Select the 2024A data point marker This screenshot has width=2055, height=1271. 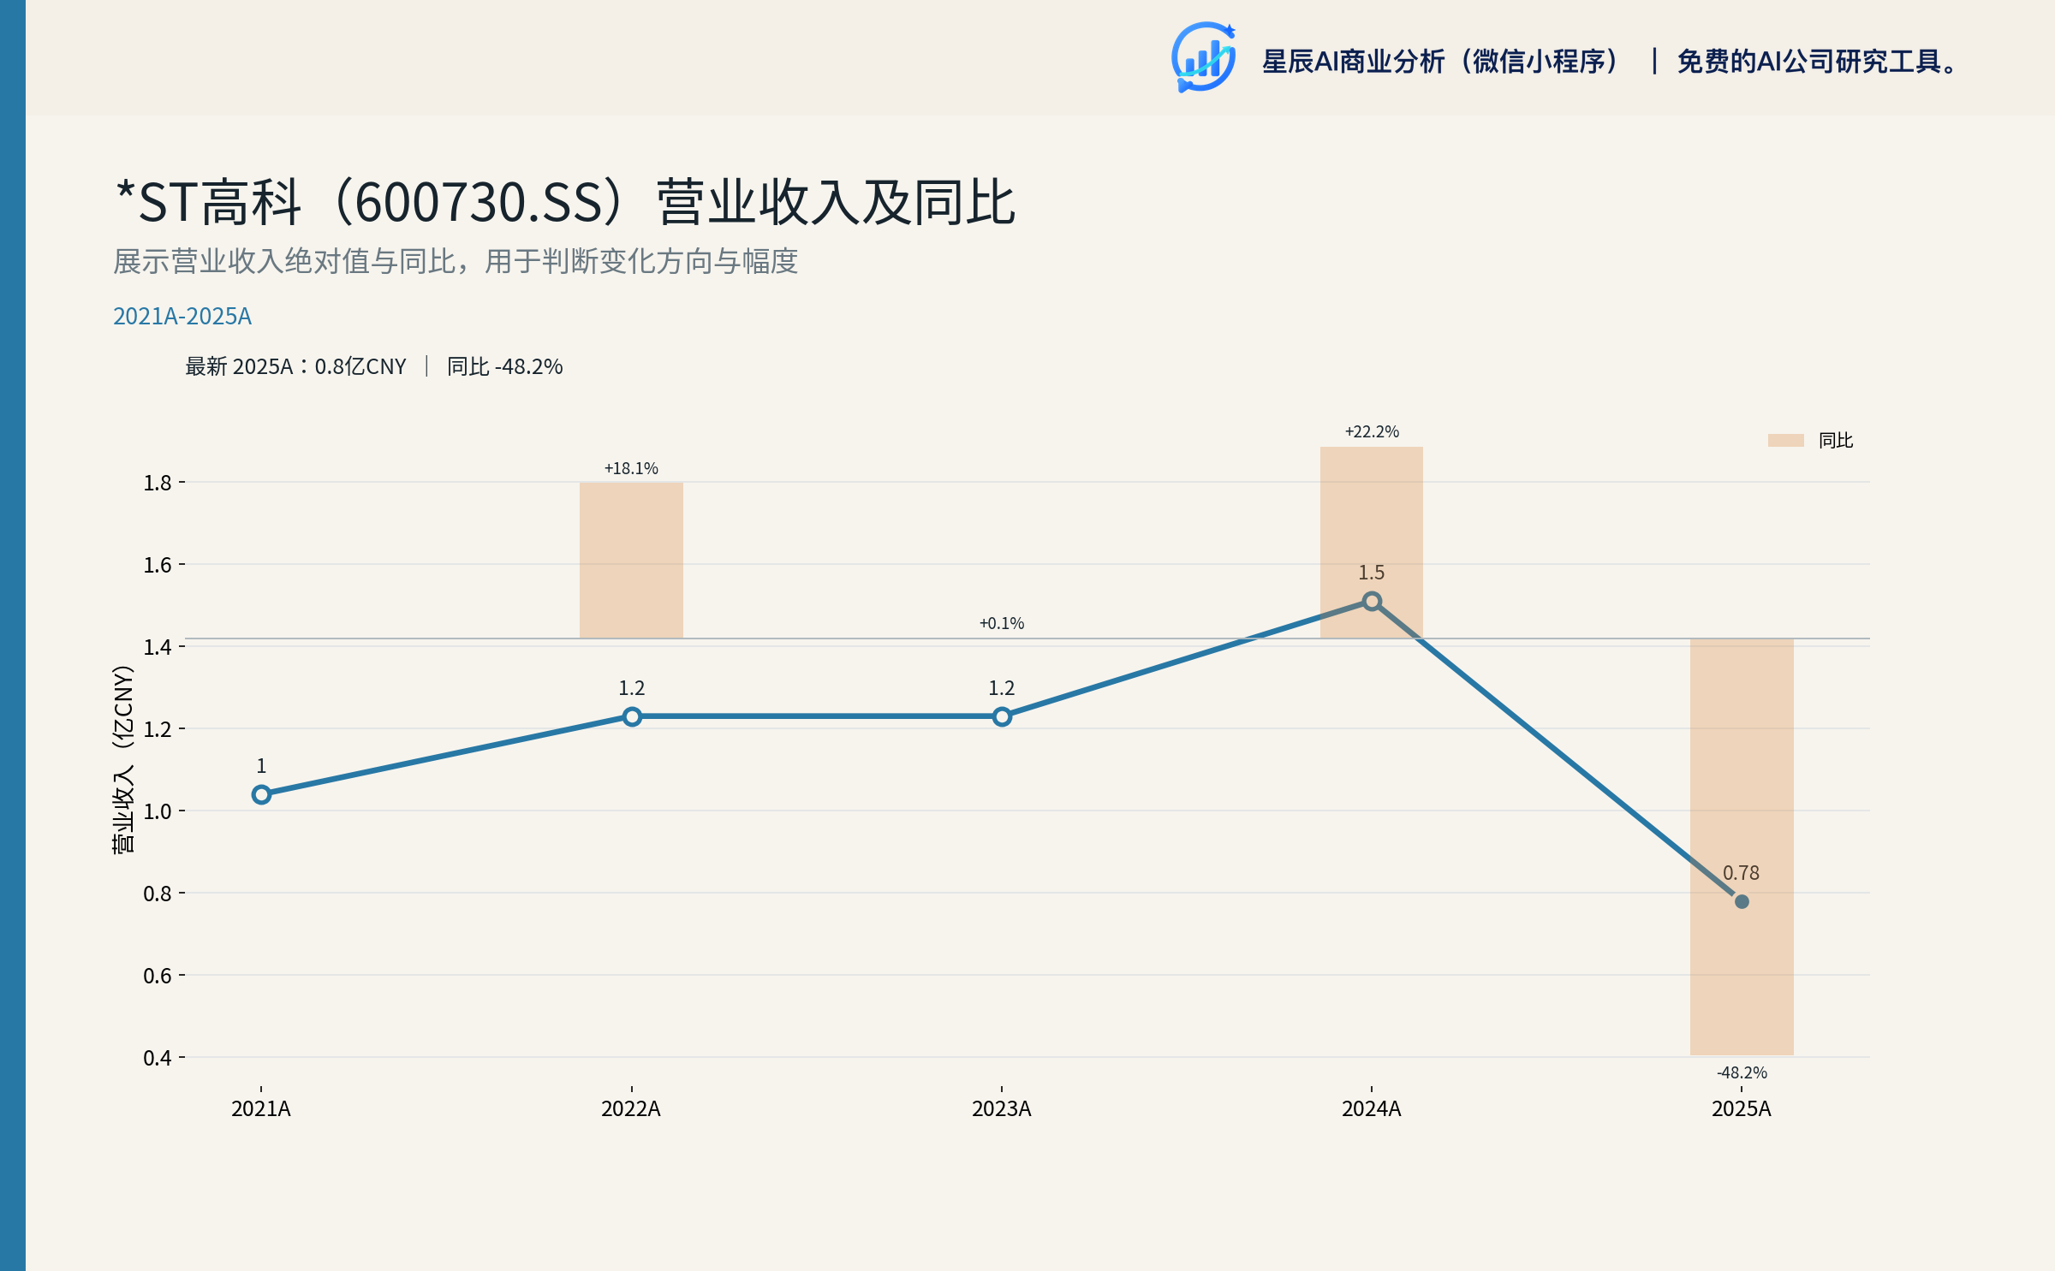tap(1372, 601)
